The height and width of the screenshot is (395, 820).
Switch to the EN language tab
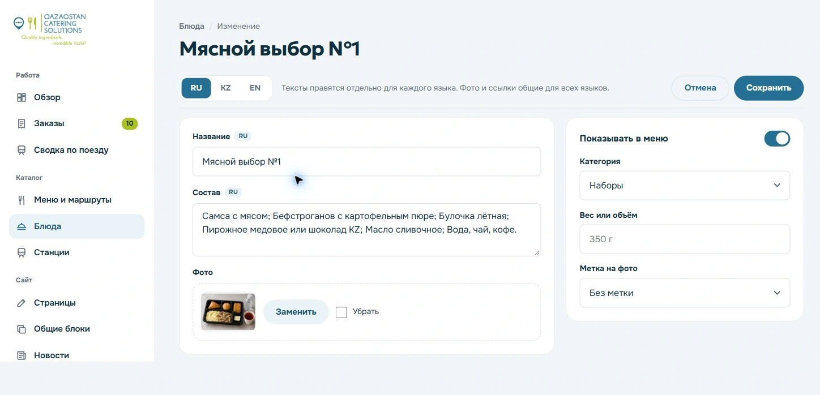[255, 88]
